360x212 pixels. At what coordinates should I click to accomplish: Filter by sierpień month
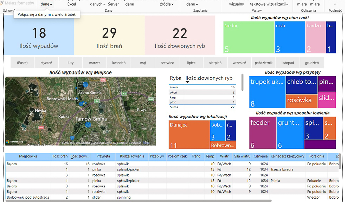coord(215,63)
